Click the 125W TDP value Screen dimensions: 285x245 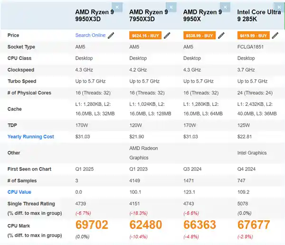pos(244,125)
